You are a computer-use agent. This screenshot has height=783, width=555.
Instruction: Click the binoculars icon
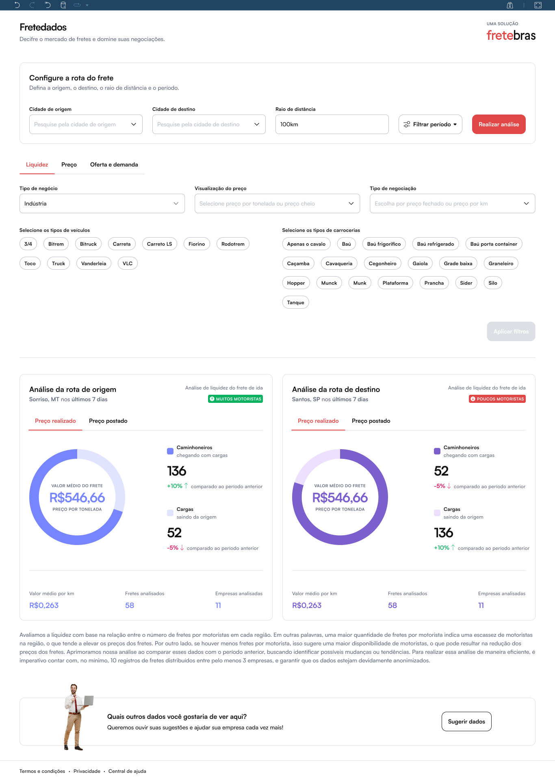click(510, 5)
